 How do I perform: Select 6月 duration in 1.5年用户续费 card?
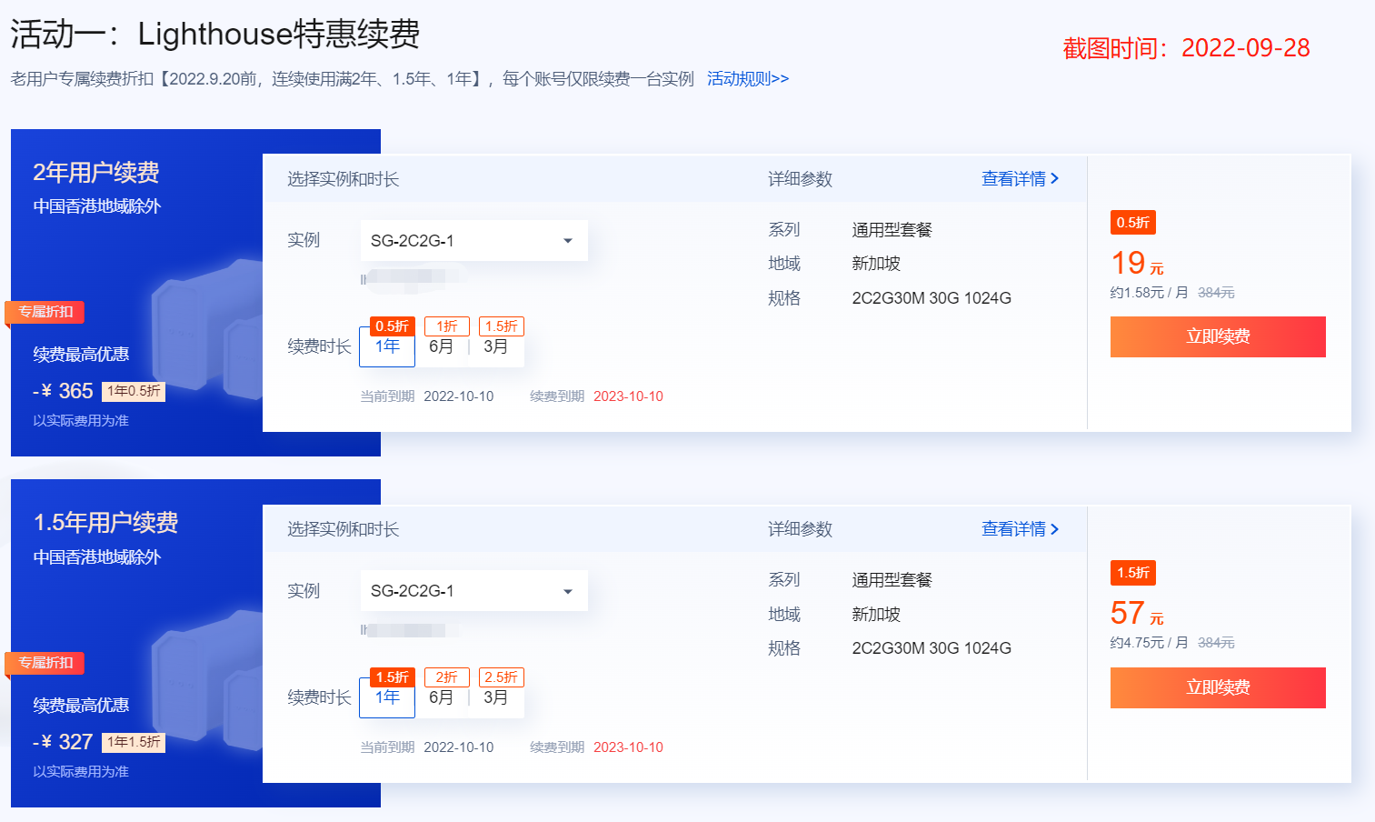pyautogui.click(x=441, y=697)
